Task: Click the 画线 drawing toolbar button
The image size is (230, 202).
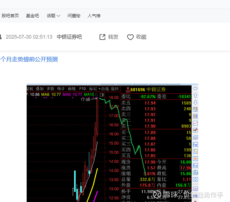Action: (x=72, y=89)
